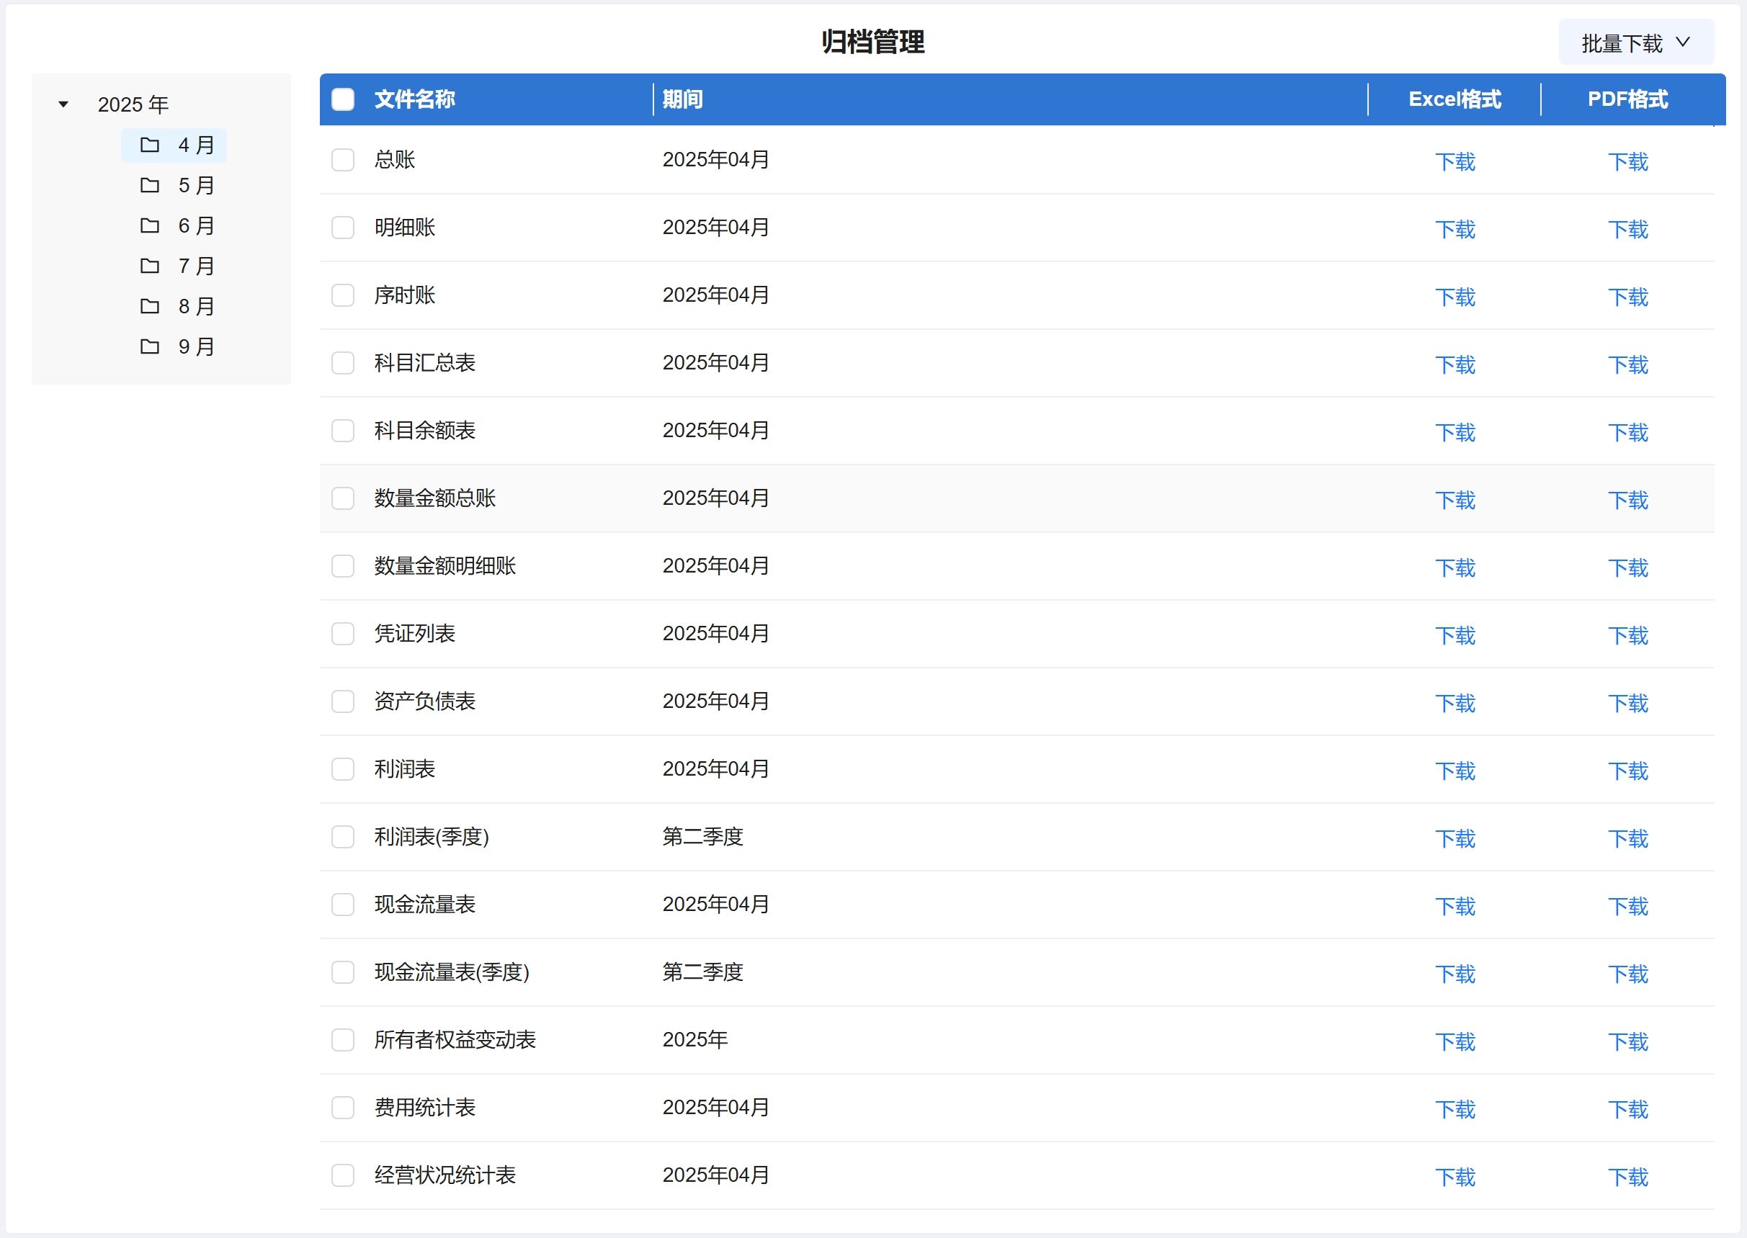Collapse the 2025 年 tree node
This screenshot has height=1238, width=1747.
point(63,104)
